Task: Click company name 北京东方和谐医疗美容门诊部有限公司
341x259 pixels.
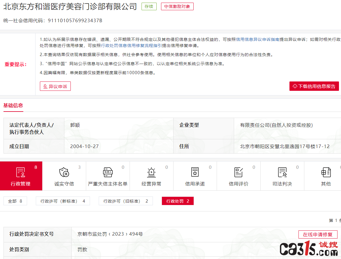Action: point(70,6)
